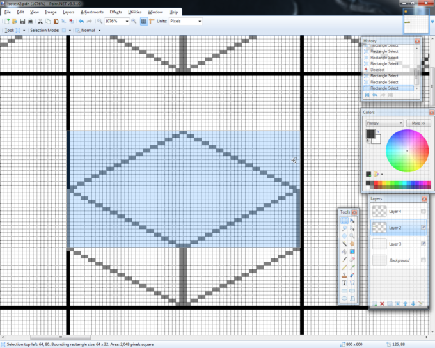The height and width of the screenshot is (348, 435).
Task: Open the Edit menu
Action: 20,12
